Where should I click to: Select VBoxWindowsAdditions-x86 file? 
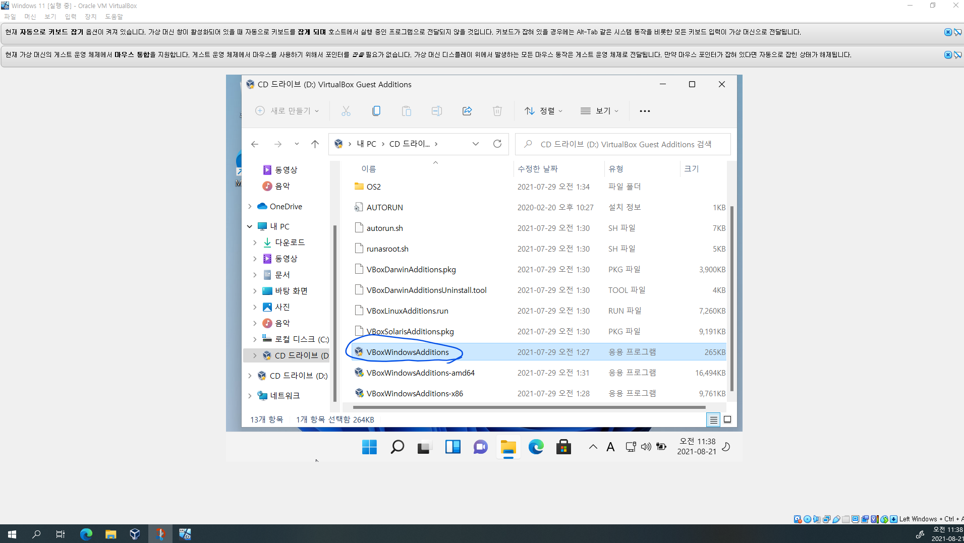tap(415, 393)
